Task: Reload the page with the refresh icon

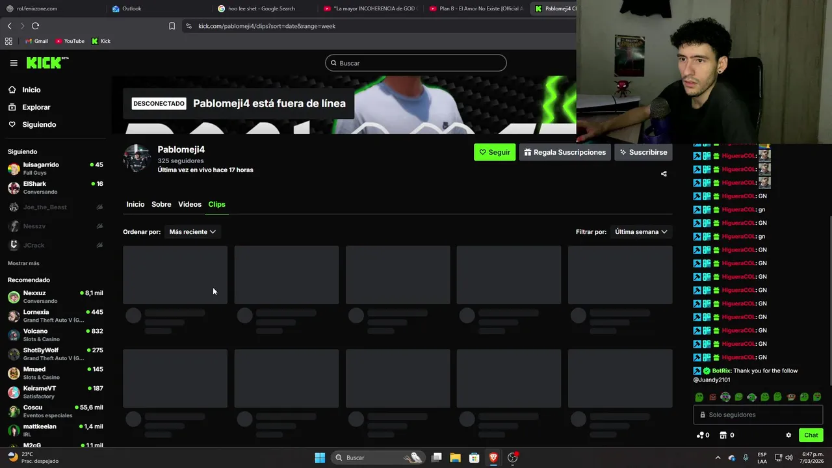Action: [35, 26]
